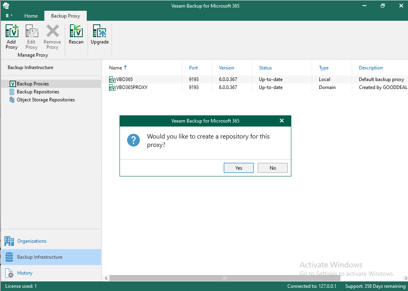Click the horizontal scrollbar thumb

225,278
